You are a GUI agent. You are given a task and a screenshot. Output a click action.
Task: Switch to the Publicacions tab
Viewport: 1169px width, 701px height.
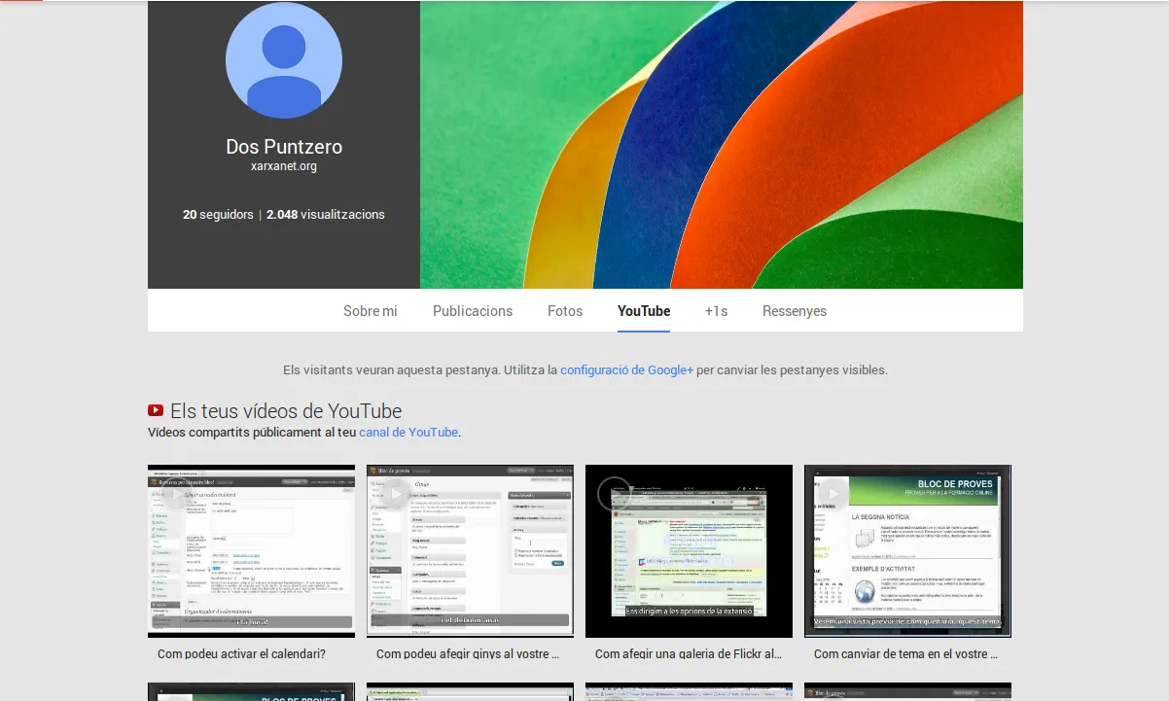[x=473, y=311]
